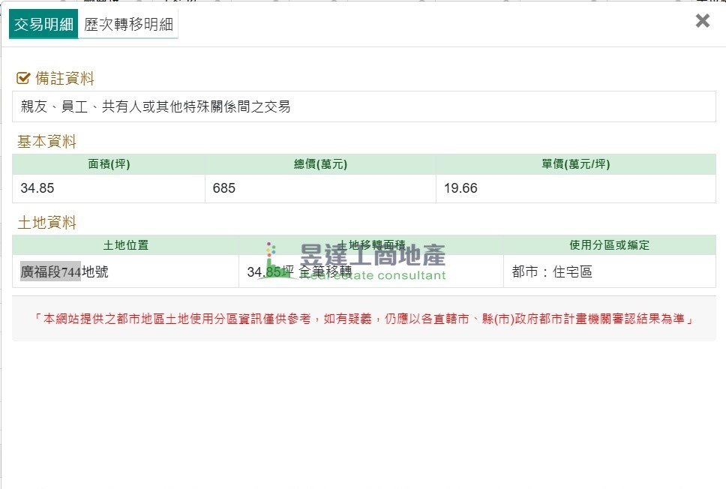
Task: Click the 單價(萬元/坪) column header
Action: point(575,164)
